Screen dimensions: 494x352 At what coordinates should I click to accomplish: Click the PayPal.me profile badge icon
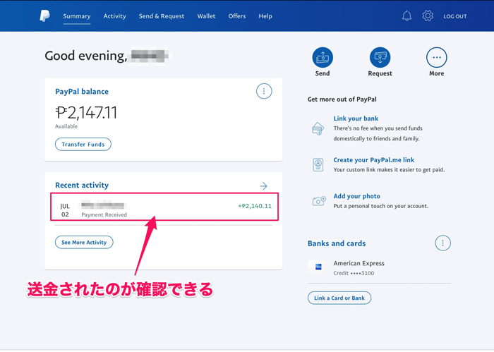click(x=318, y=164)
